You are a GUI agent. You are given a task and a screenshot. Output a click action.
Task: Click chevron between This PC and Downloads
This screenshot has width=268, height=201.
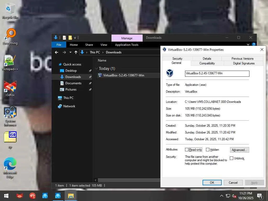coord(103,52)
